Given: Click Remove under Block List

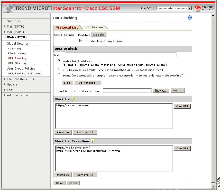Looking at the screenshot, I should 63,132.
